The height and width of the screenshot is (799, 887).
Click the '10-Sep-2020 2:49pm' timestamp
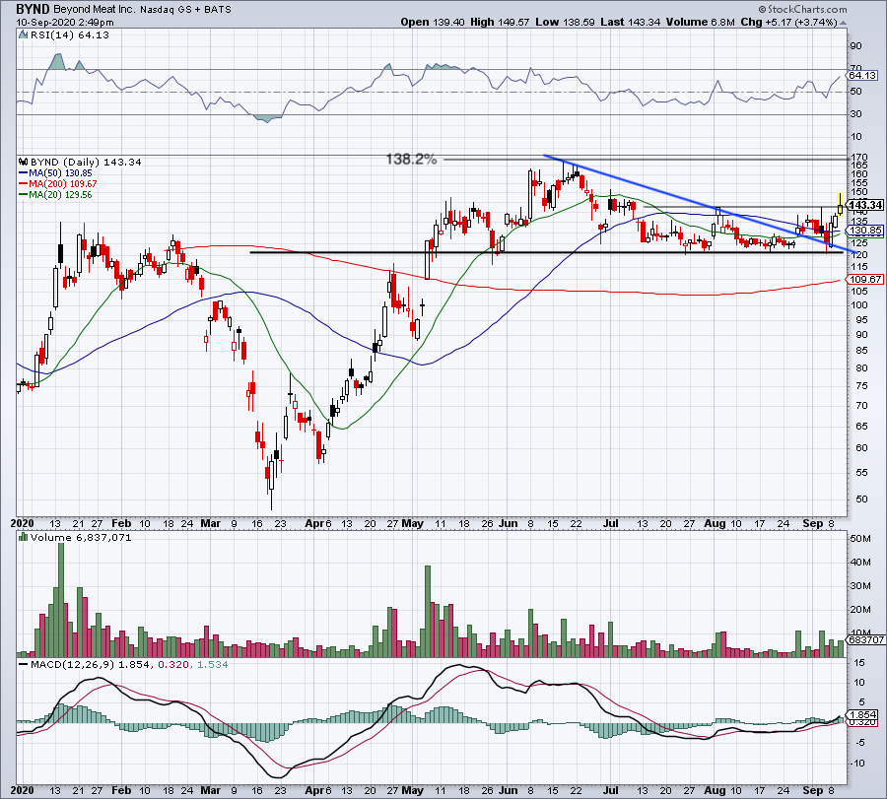click(x=64, y=23)
